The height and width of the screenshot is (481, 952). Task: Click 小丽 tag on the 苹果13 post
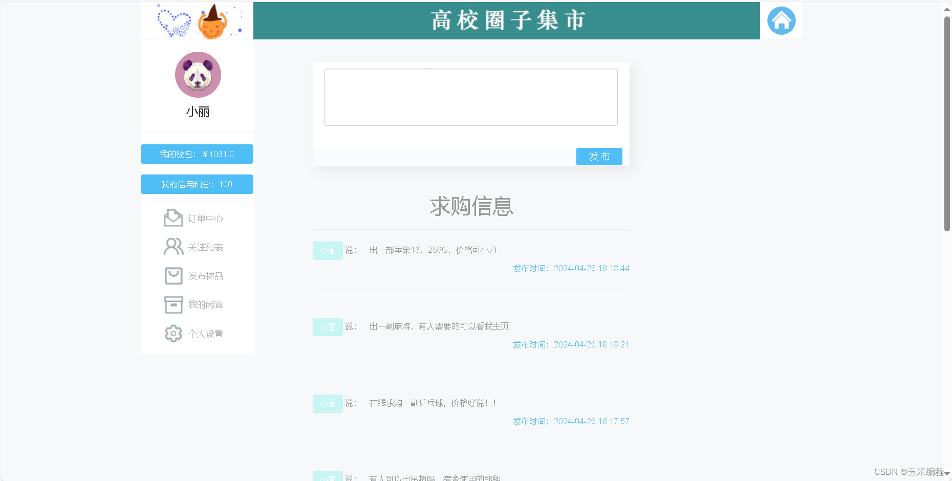[328, 250]
